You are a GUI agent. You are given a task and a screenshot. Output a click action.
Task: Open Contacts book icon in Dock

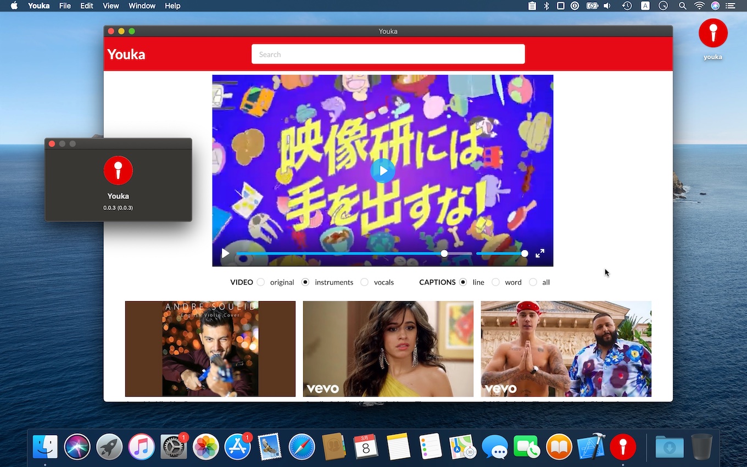[x=333, y=447]
